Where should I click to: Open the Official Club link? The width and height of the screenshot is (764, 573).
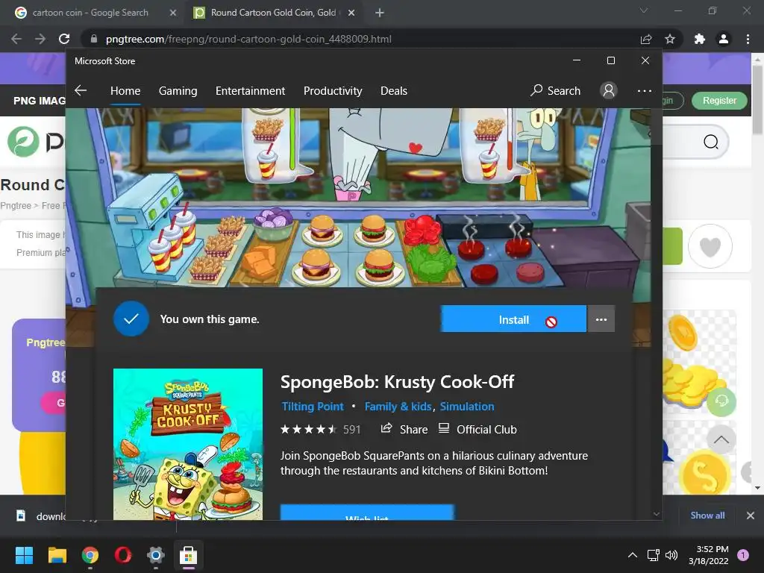[x=477, y=429]
